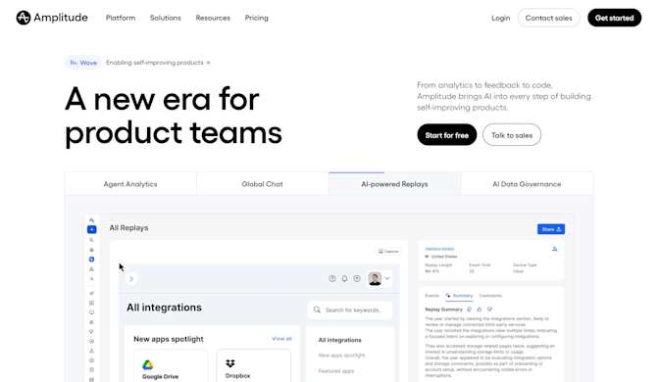Expand the chevron next to the avatar
This screenshot has height=382, width=659.
pyautogui.click(x=387, y=278)
